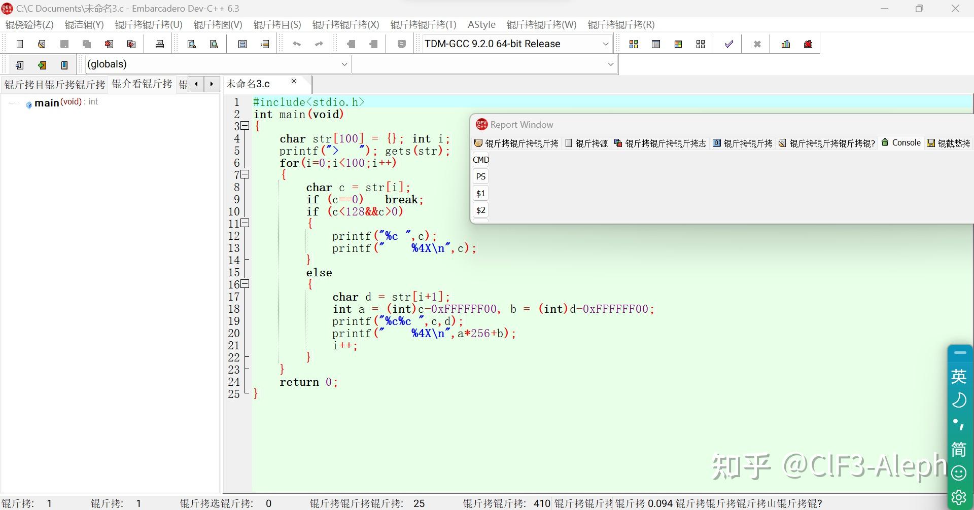Toggle the half-moon width mode in the IME bar
The image size is (974, 510).
[959, 400]
